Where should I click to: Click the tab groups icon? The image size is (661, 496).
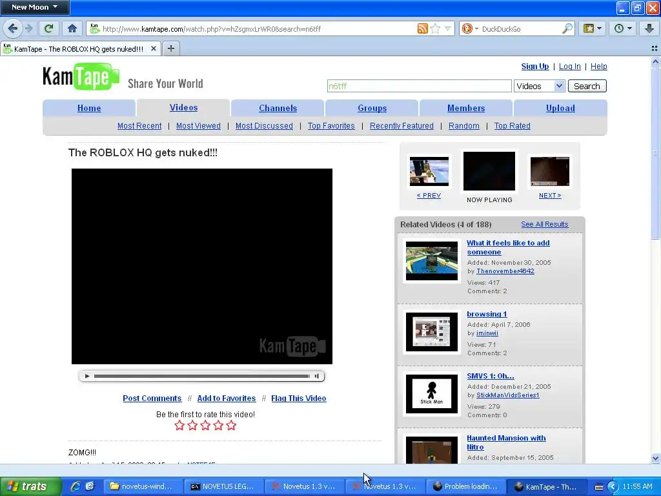coord(655,48)
